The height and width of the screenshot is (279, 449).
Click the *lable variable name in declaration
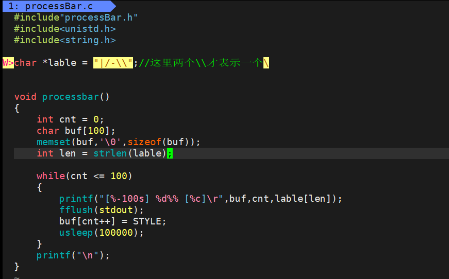[59, 63]
